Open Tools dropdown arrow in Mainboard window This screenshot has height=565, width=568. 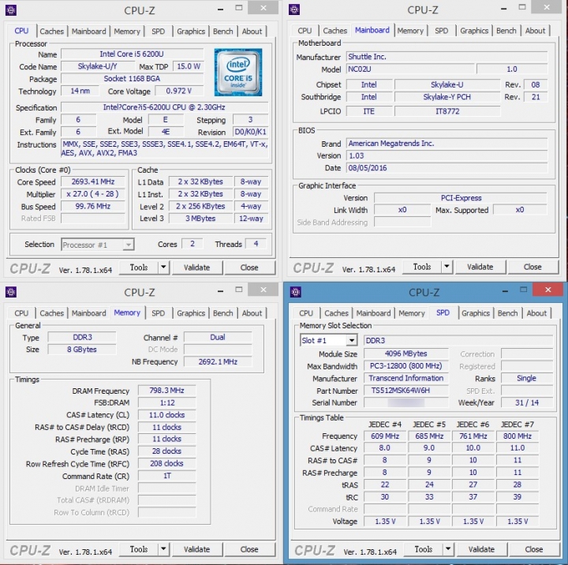coord(447,267)
